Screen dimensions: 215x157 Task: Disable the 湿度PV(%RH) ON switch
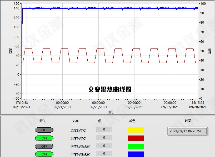(44, 154)
